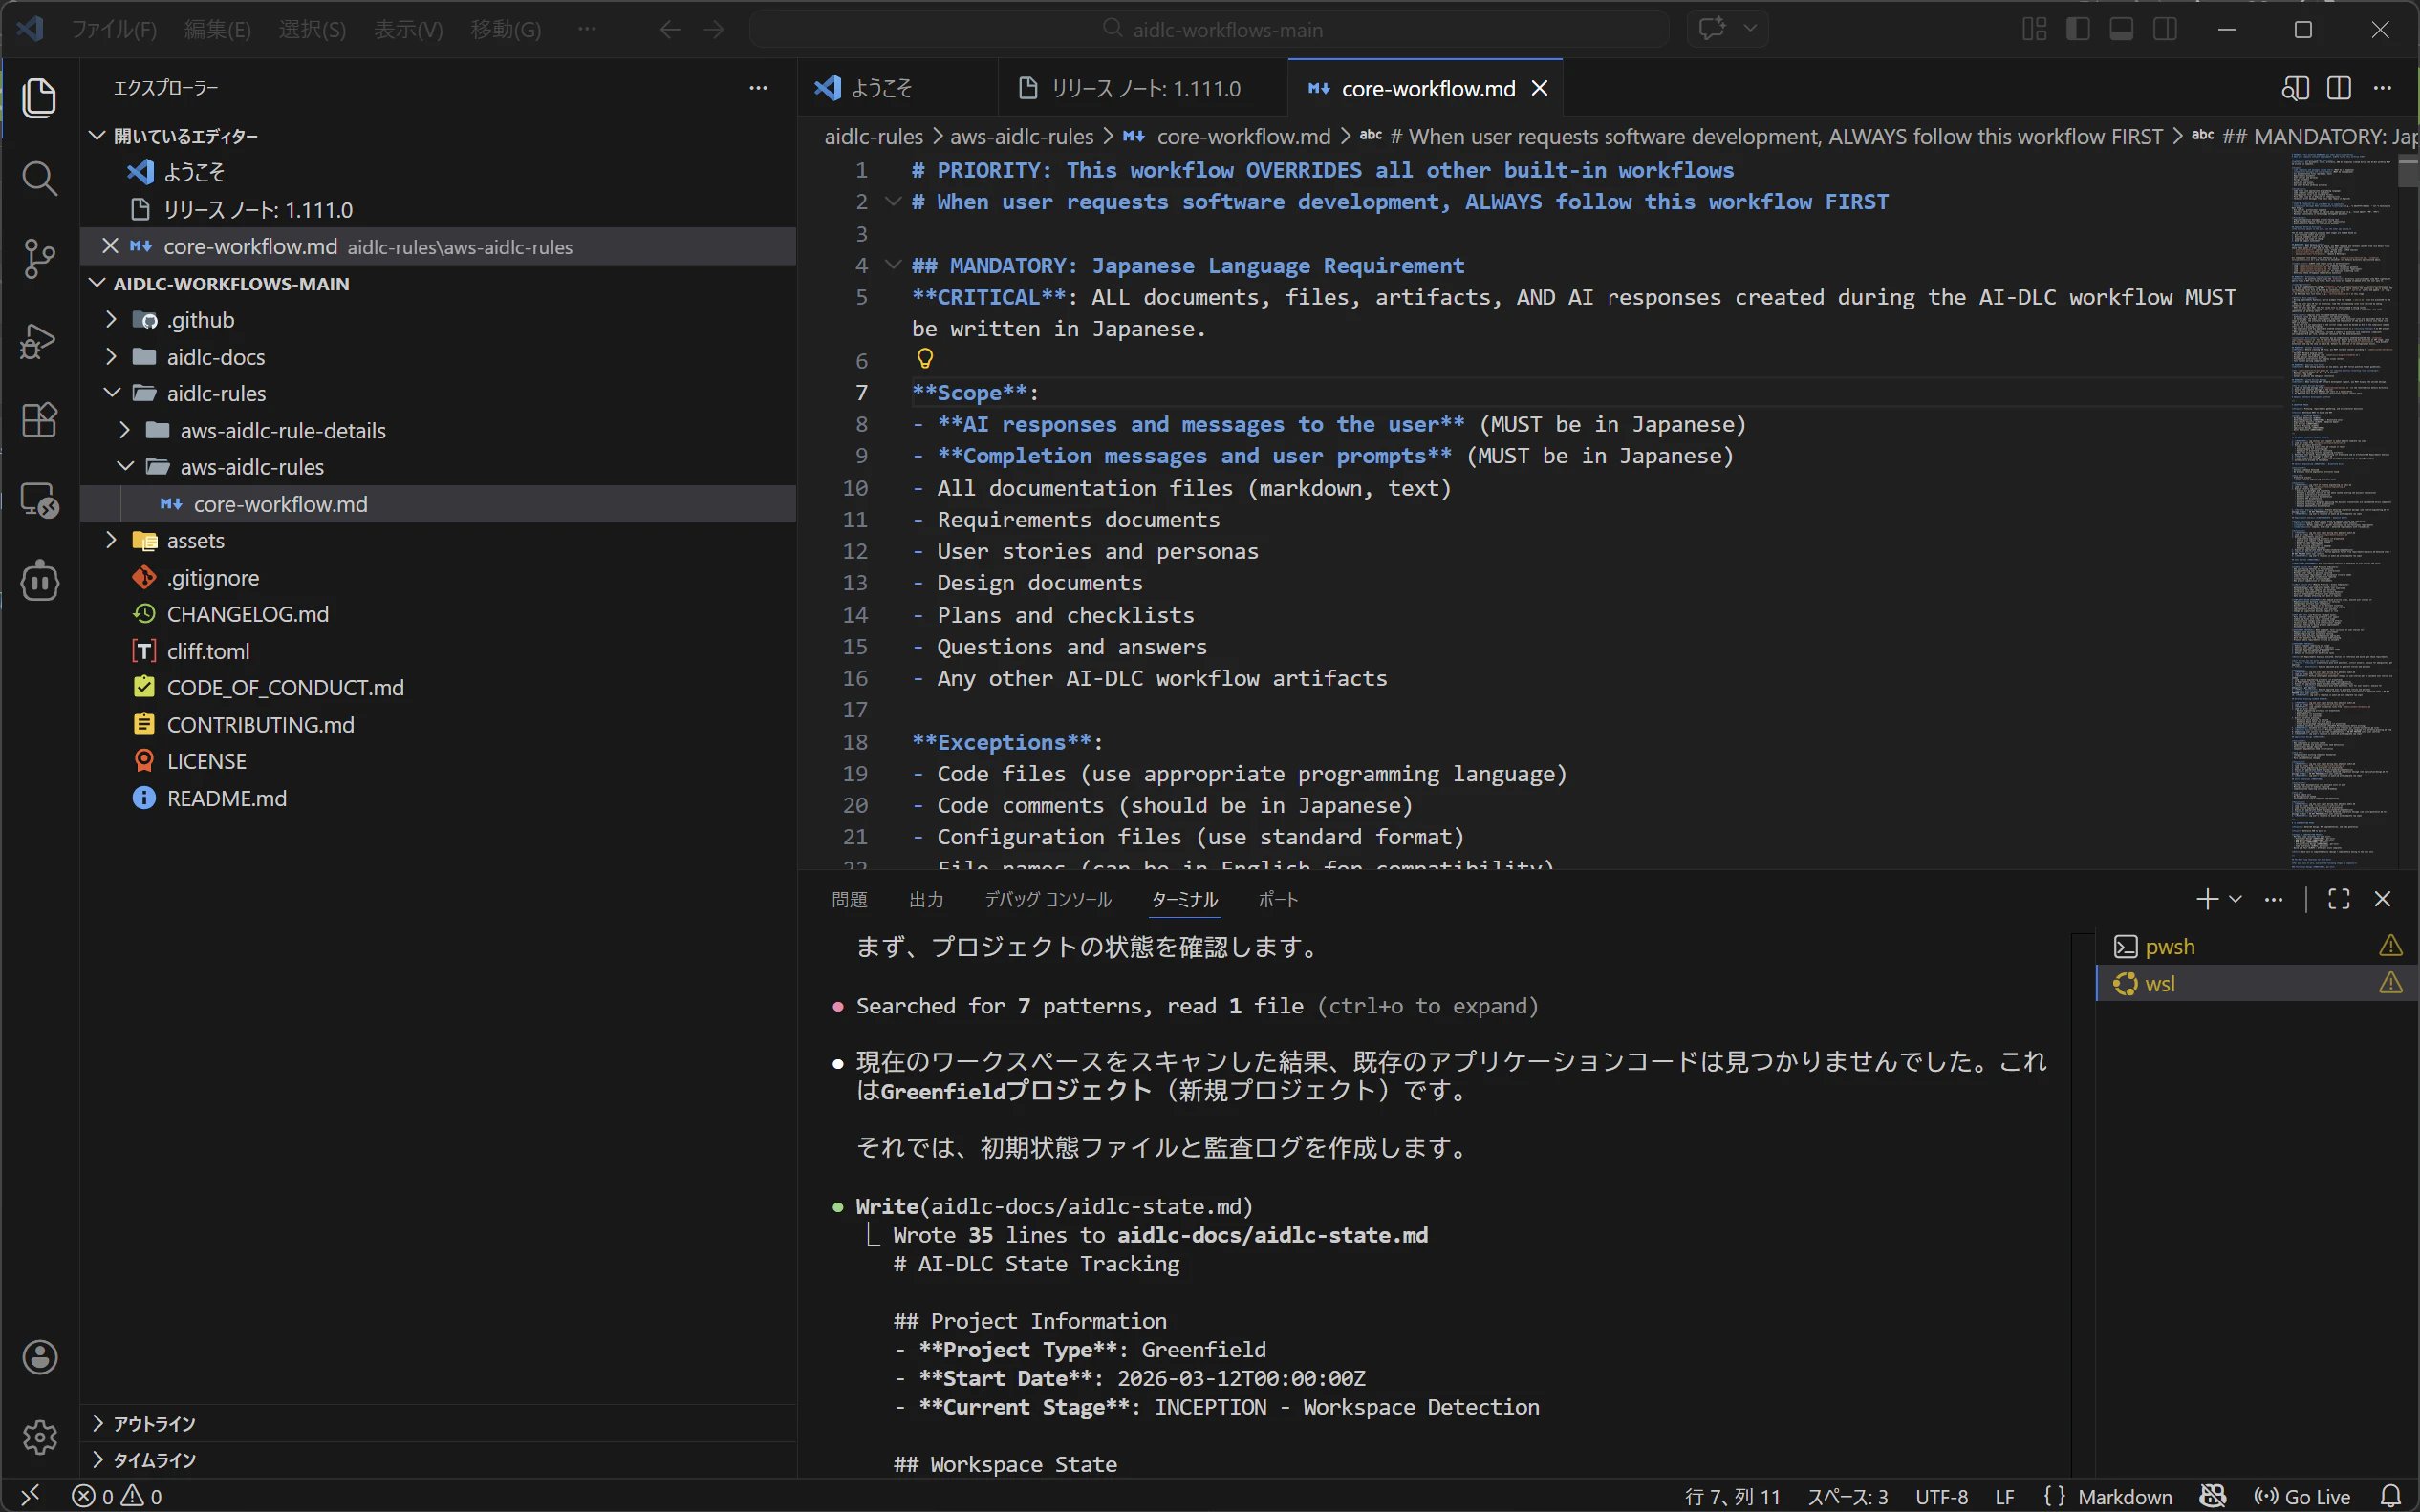This screenshot has width=2420, height=1512.
Task: Open errors and warnings count in status bar
Action: click(x=117, y=1496)
